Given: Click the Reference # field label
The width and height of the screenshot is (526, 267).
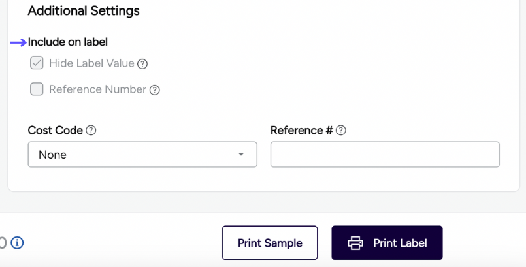Looking at the screenshot, I should tap(301, 131).
